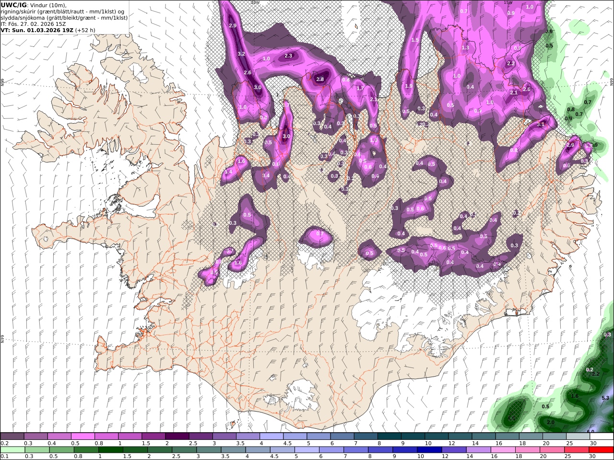
Task: Click lavender bottom-row swatch between 14 and 16
Action: coord(478,450)
